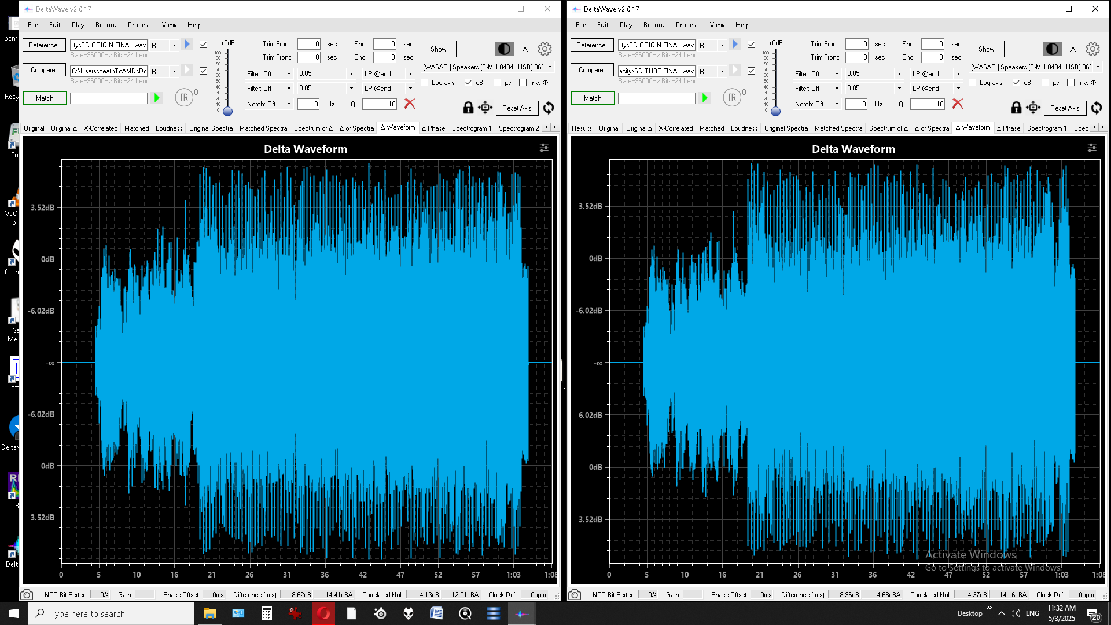Open first 0.05 value dropdown in right window

tap(874, 73)
